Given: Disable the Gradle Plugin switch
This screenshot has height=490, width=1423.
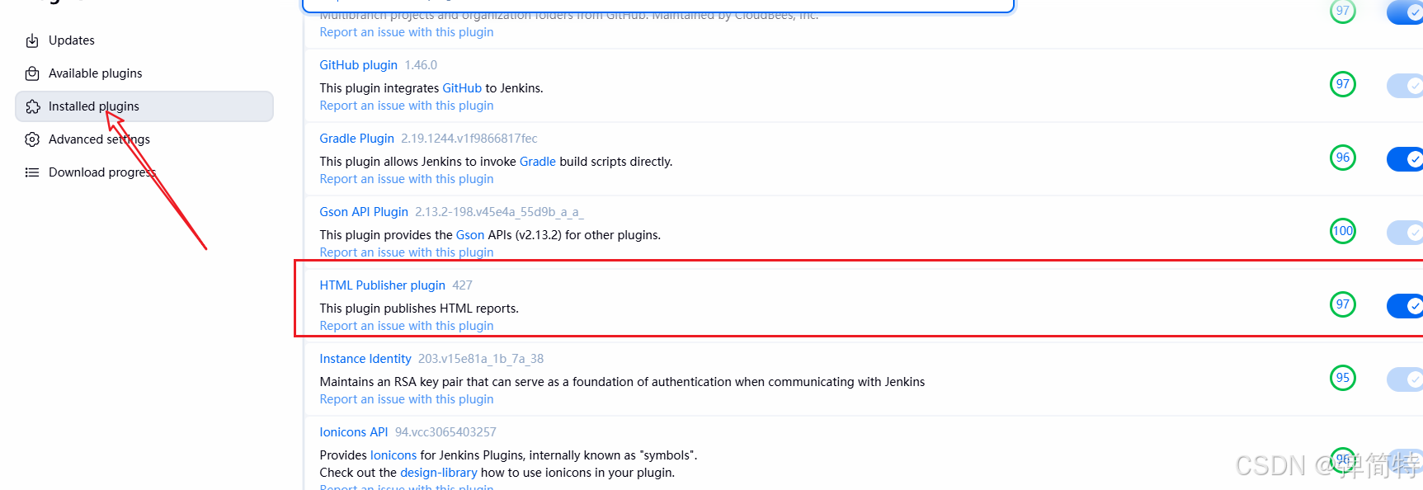Looking at the screenshot, I should click(x=1405, y=159).
